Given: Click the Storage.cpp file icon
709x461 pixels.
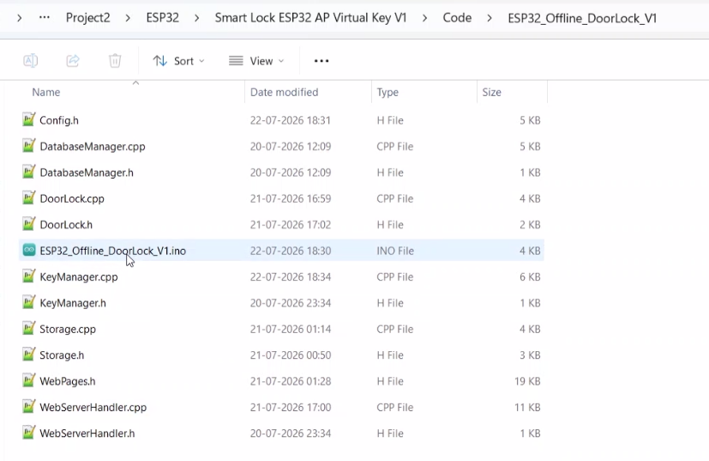Looking at the screenshot, I should pyautogui.click(x=28, y=329).
